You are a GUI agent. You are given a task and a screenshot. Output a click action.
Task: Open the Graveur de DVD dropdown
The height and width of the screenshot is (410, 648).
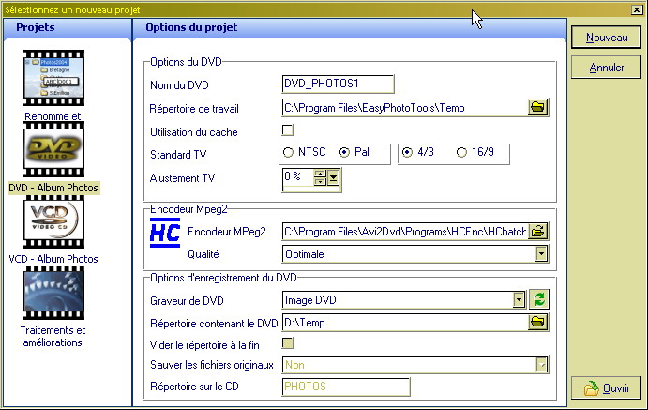pos(519,299)
